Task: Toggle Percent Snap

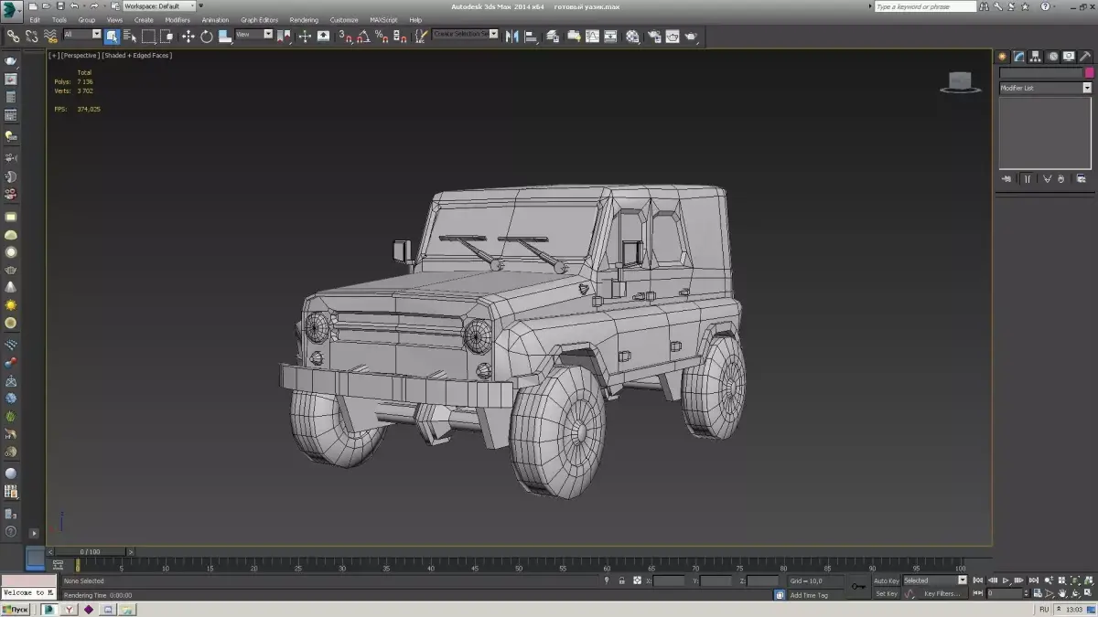Action: [x=382, y=36]
